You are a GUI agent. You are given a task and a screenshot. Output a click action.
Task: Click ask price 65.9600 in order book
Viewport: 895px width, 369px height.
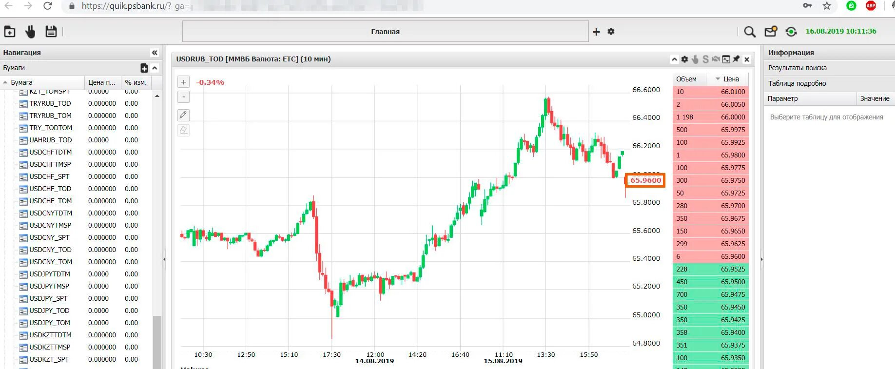click(733, 256)
